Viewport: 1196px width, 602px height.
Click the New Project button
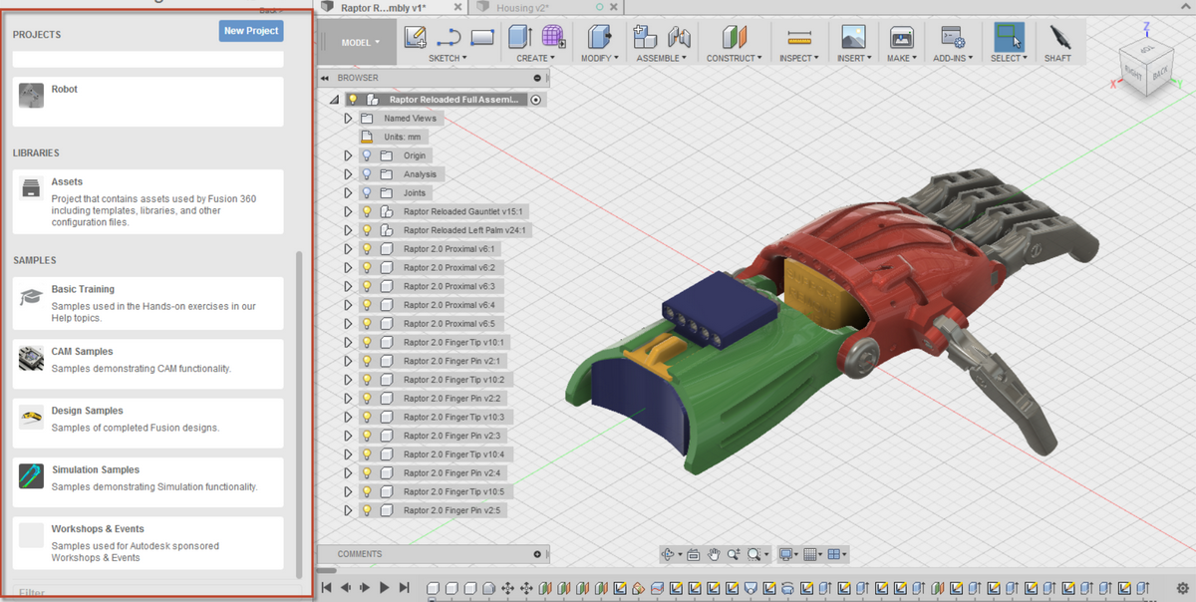(x=250, y=31)
